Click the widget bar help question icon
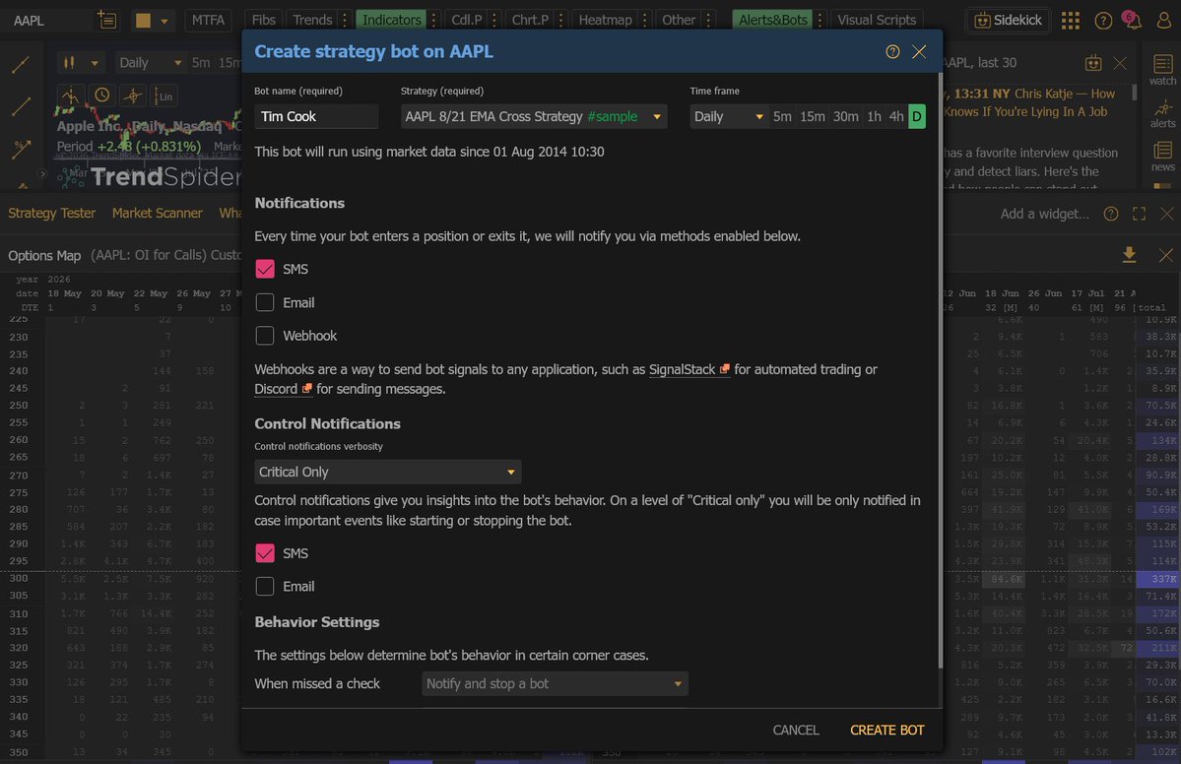 click(1111, 214)
